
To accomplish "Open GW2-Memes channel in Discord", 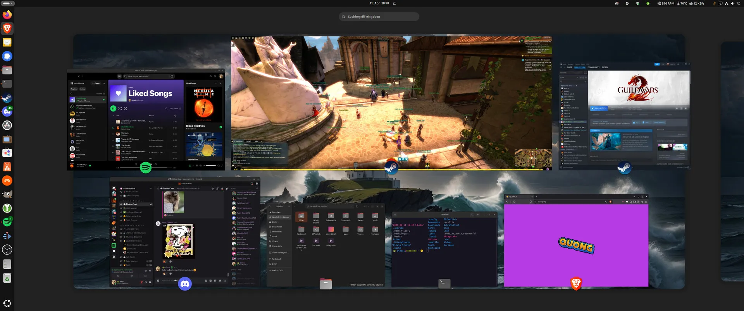I will click(131, 208).
